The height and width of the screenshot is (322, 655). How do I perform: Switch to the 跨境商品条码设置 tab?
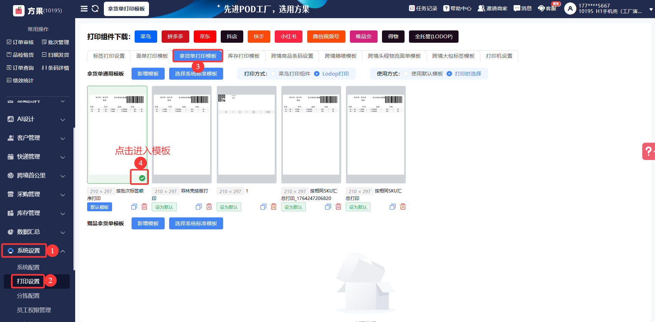click(x=292, y=56)
